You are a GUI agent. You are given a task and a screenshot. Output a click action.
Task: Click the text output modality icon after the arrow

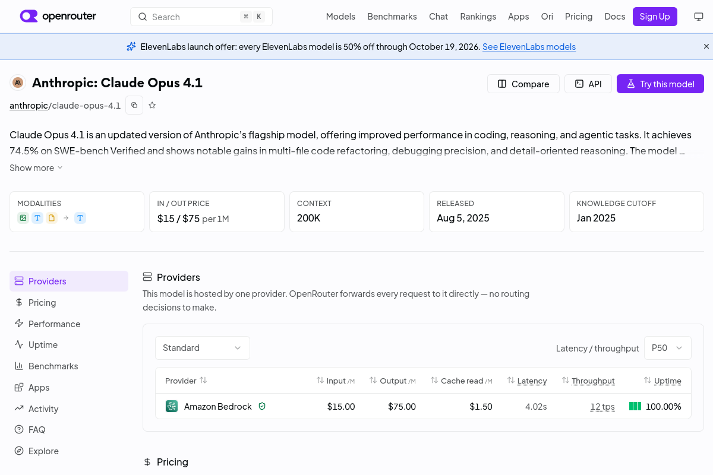[x=80, y=218]
